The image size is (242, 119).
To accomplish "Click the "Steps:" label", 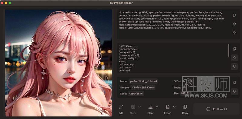I will coord(177,88).
